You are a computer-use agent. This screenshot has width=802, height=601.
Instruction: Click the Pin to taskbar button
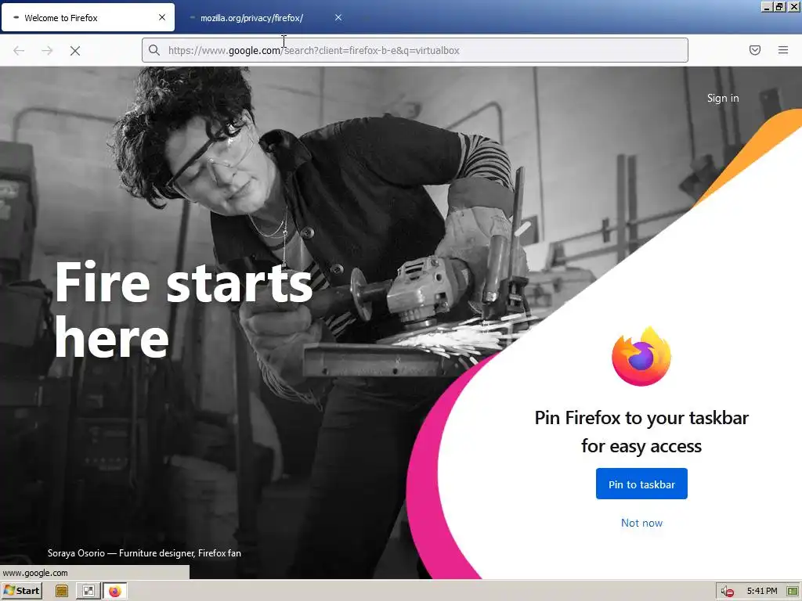click(x=641, y=484)
